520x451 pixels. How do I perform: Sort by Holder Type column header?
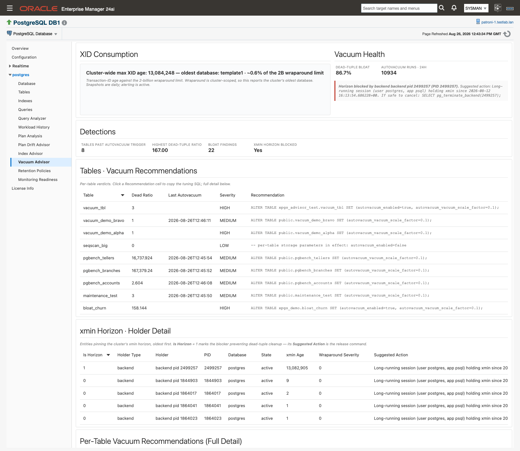(129, 355)
